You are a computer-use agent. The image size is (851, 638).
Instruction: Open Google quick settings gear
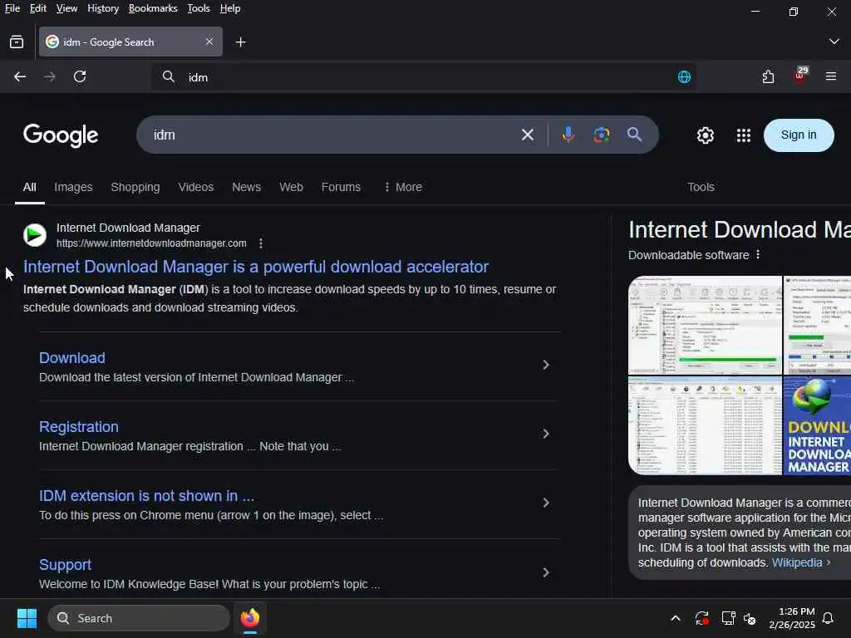click(x=705, y=135)
